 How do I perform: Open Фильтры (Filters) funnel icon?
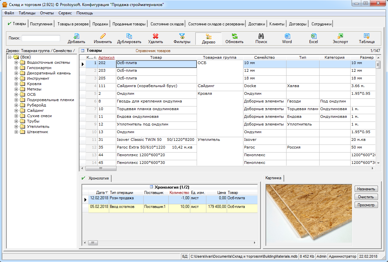point(182,38)
